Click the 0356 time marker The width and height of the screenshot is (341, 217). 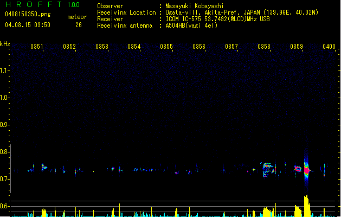pos(199,47)
